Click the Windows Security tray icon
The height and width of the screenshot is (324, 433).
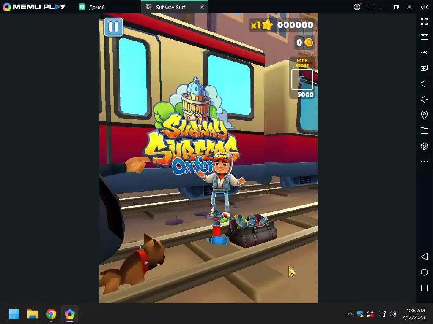pyautogui.click(x=360, y=314)
